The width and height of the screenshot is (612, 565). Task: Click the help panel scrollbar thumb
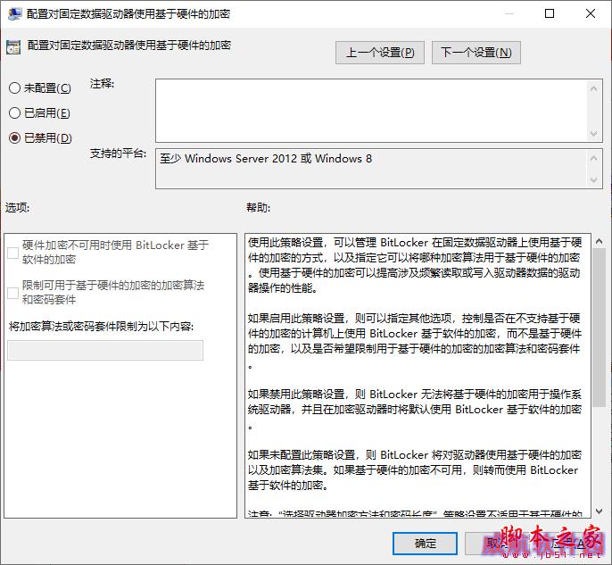point(600,328)
